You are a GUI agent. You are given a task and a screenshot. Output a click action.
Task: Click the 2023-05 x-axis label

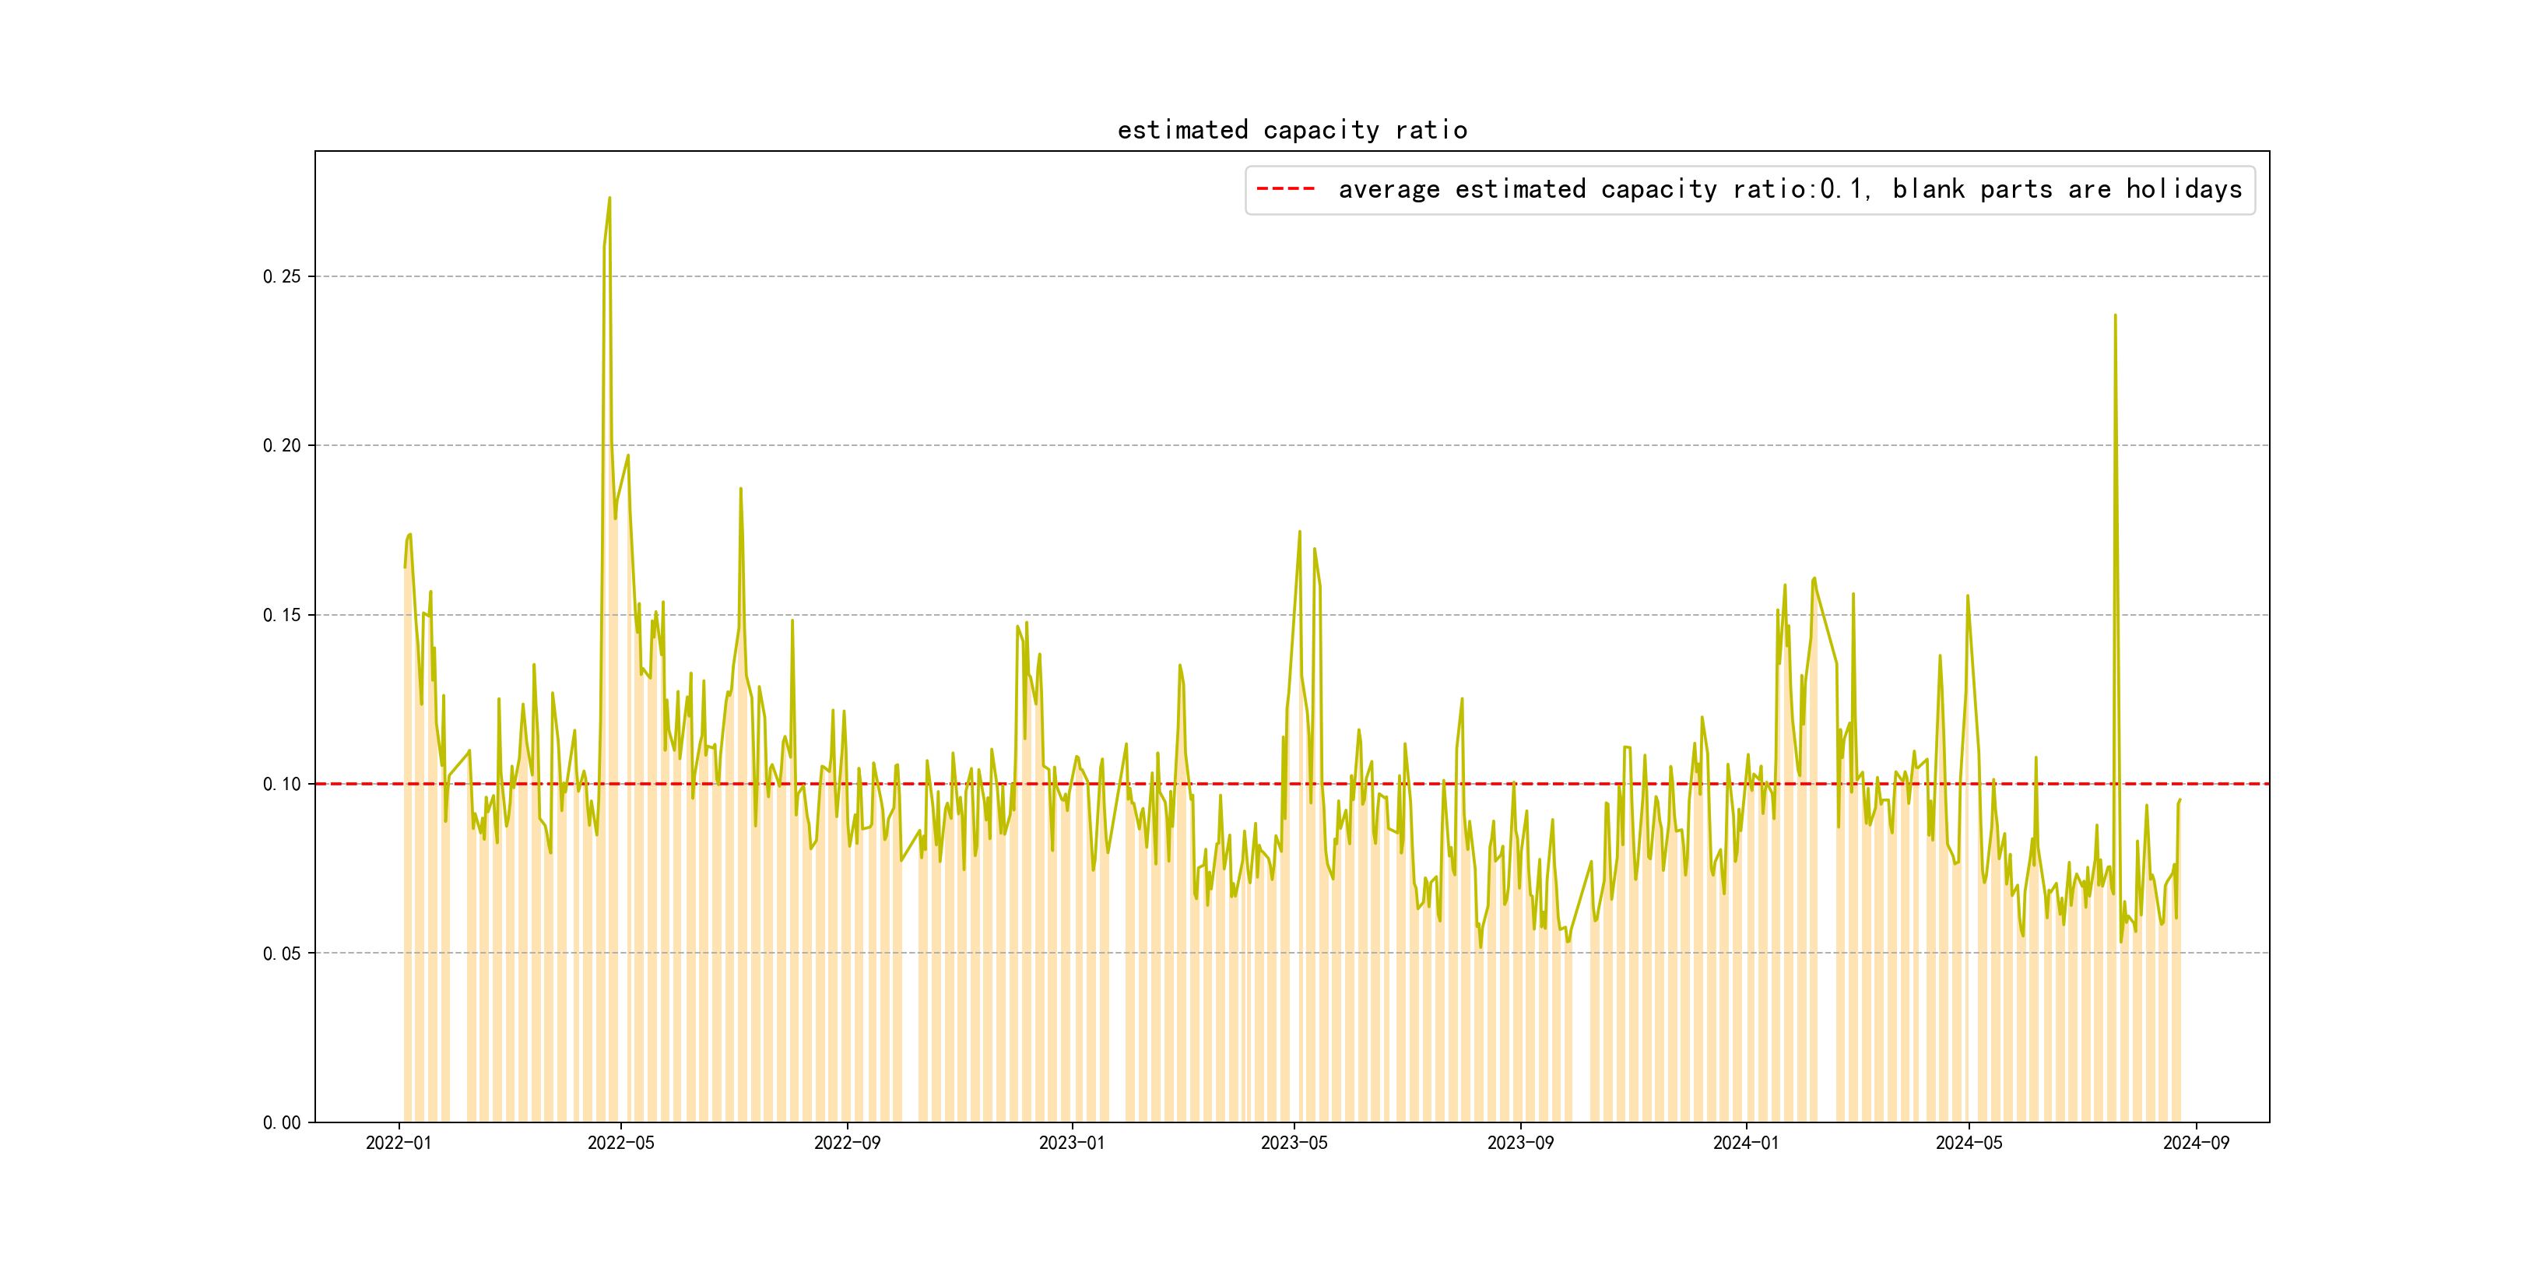click(1294, 1143)
